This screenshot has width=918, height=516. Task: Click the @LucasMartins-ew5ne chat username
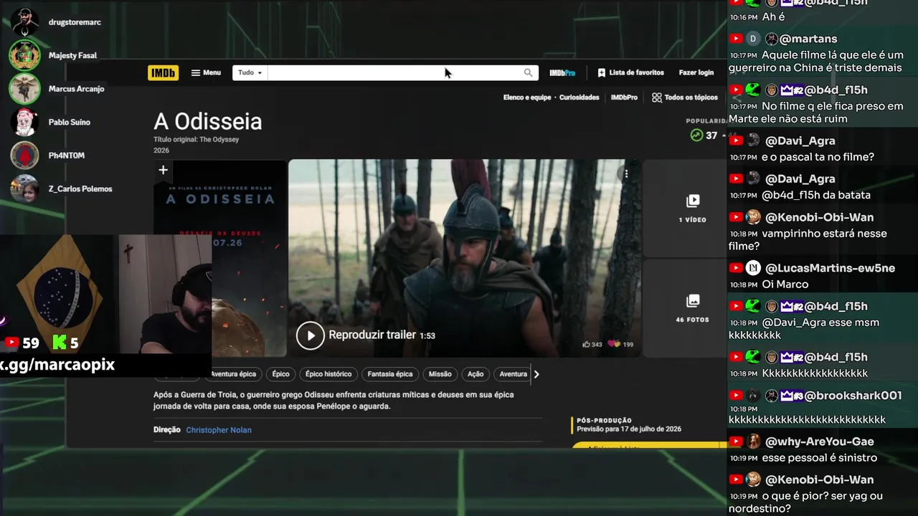[830, 268]
